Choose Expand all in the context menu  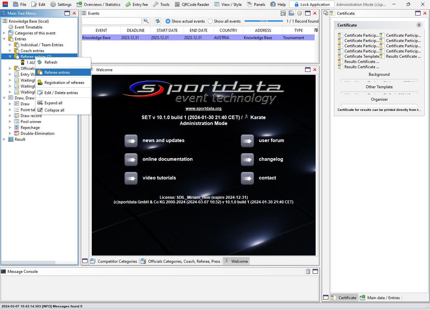click(63, 103)
